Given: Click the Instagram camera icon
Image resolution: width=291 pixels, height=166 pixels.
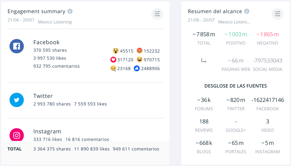Looking at the screenshot, I should tap(16, 135).
